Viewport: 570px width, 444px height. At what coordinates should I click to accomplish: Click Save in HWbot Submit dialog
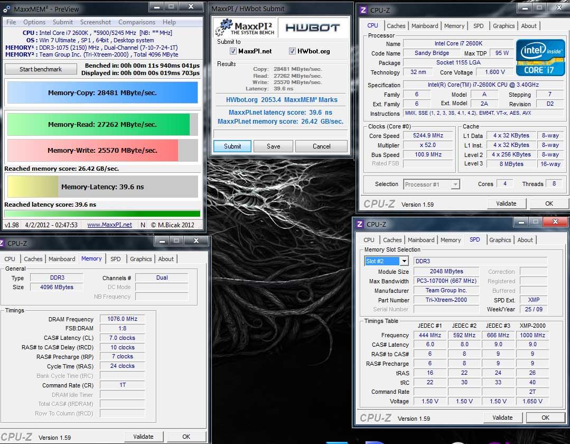coord(273,146)
